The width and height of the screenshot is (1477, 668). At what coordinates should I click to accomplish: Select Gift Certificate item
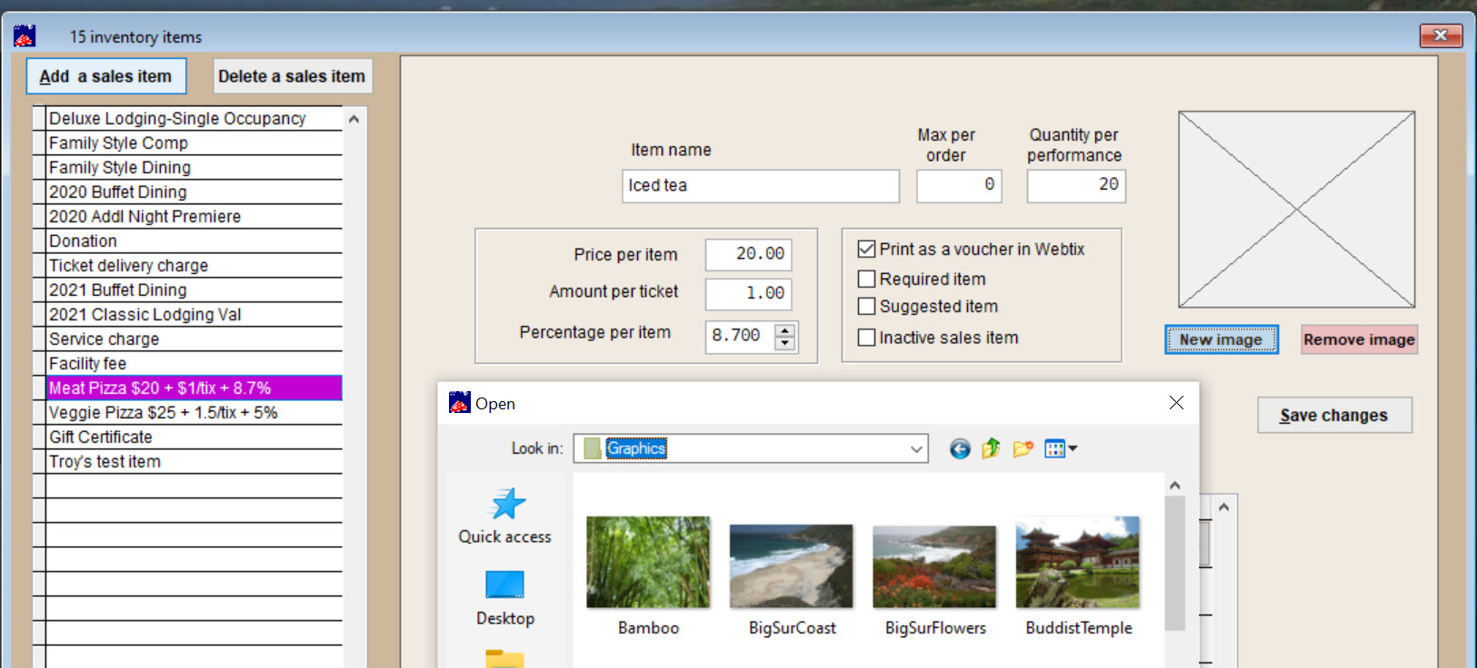click(x=195, y=437)
